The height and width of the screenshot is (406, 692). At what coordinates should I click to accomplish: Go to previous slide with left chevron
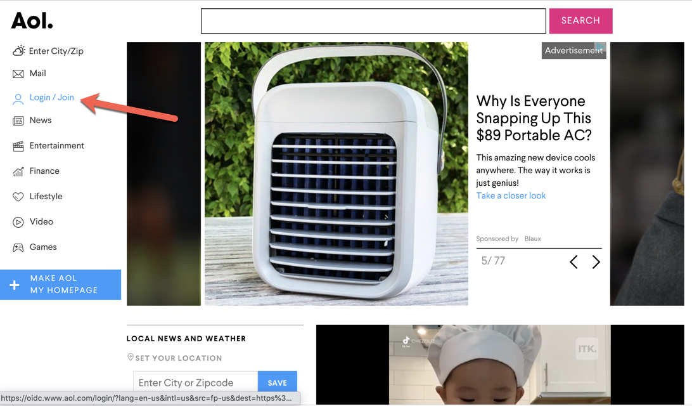coord(573,262)
